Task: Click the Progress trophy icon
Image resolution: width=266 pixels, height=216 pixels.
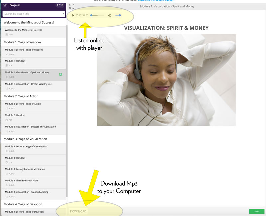Action: click(x=5, y=5)
